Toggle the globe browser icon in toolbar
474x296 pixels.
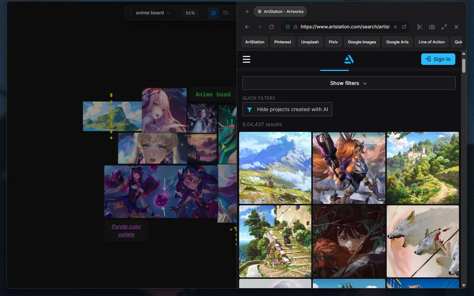[x=214, y=13]
